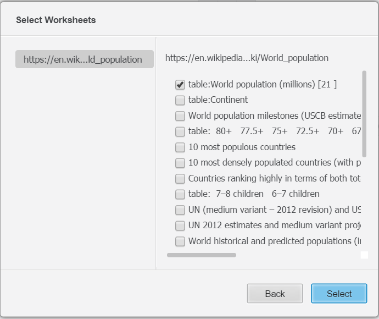Toggle Countries ranking highly checkbox
Viewport: 379px width, 319px height.
(x=180, y=179)
